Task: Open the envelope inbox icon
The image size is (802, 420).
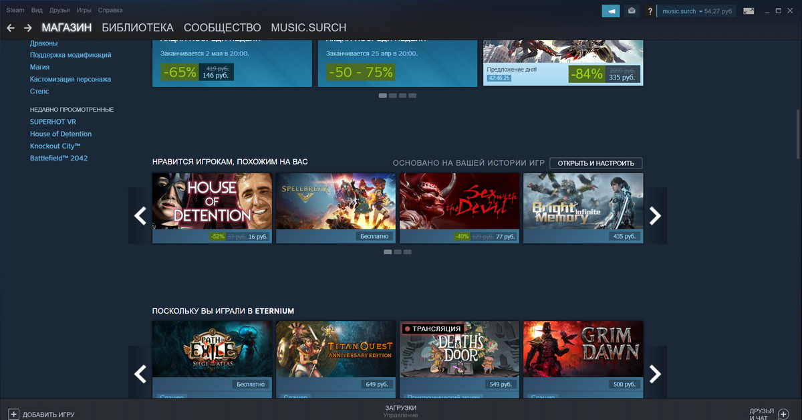Action: pyautogui.click(x=632, y=11)
